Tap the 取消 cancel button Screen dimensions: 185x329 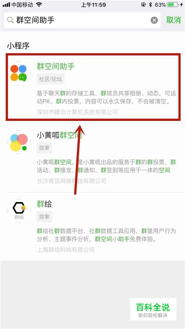point(173,20)
